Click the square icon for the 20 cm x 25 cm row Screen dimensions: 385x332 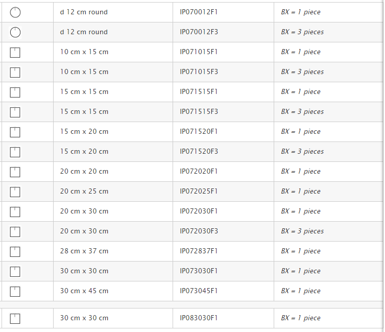pyautogui.click(x=15, y=192)
